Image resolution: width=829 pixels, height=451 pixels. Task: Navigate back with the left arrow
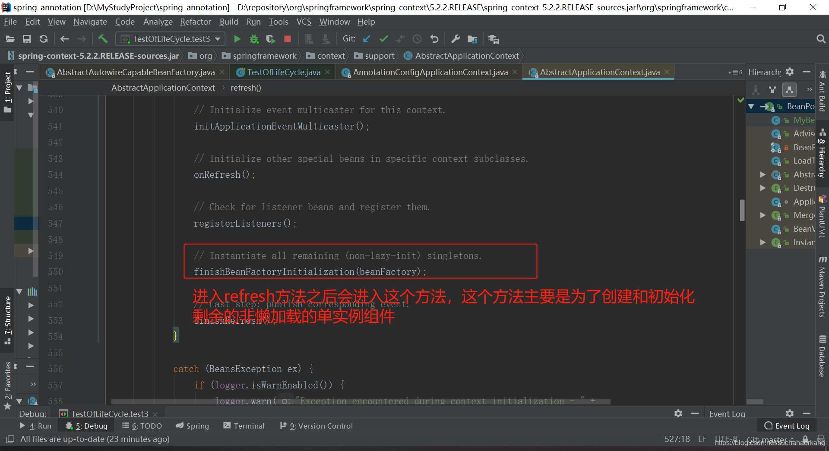tap(64, 39)
